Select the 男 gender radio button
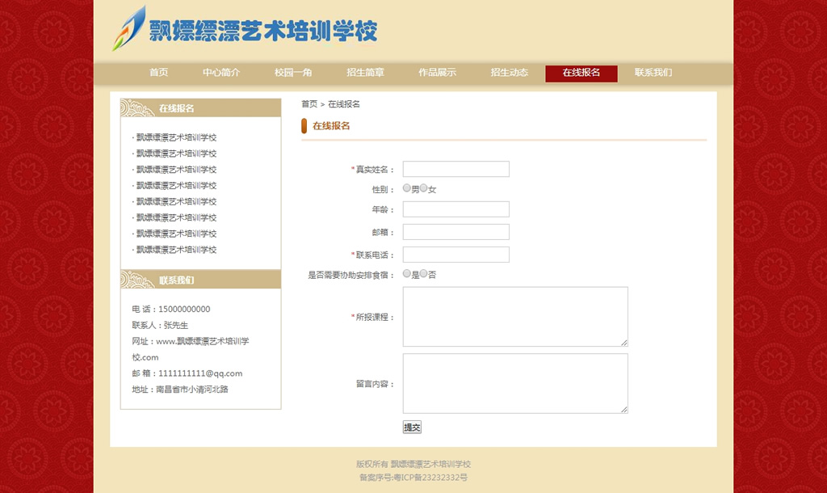 [x=407, y=188]
